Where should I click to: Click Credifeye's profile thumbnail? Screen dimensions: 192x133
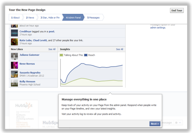click(14, 32)
